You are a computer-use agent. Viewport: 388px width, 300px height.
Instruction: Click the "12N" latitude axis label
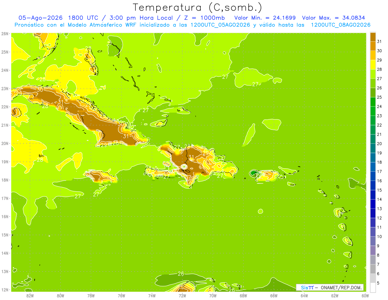click(x=5, y=290)
